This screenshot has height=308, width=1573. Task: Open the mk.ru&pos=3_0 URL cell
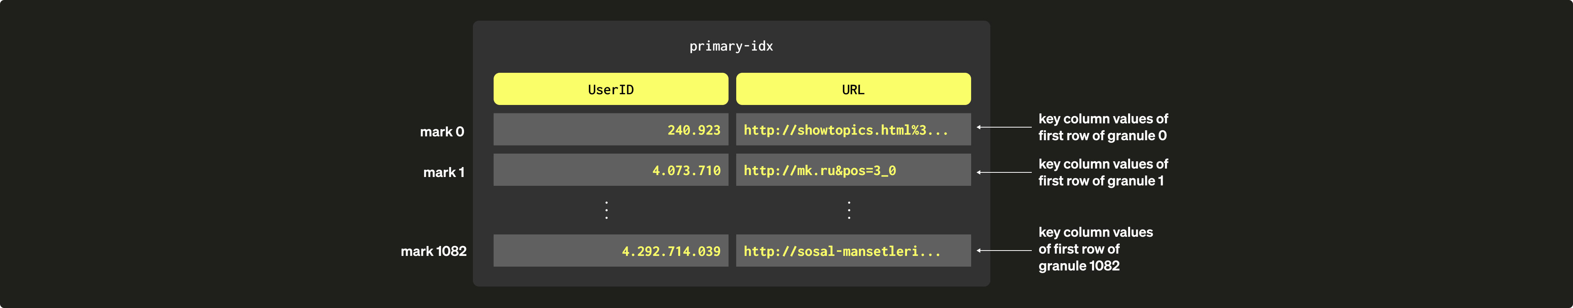(x=853, y=170)
